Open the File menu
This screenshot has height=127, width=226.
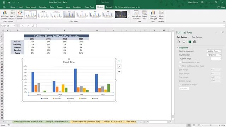click(x=4, y=7)
